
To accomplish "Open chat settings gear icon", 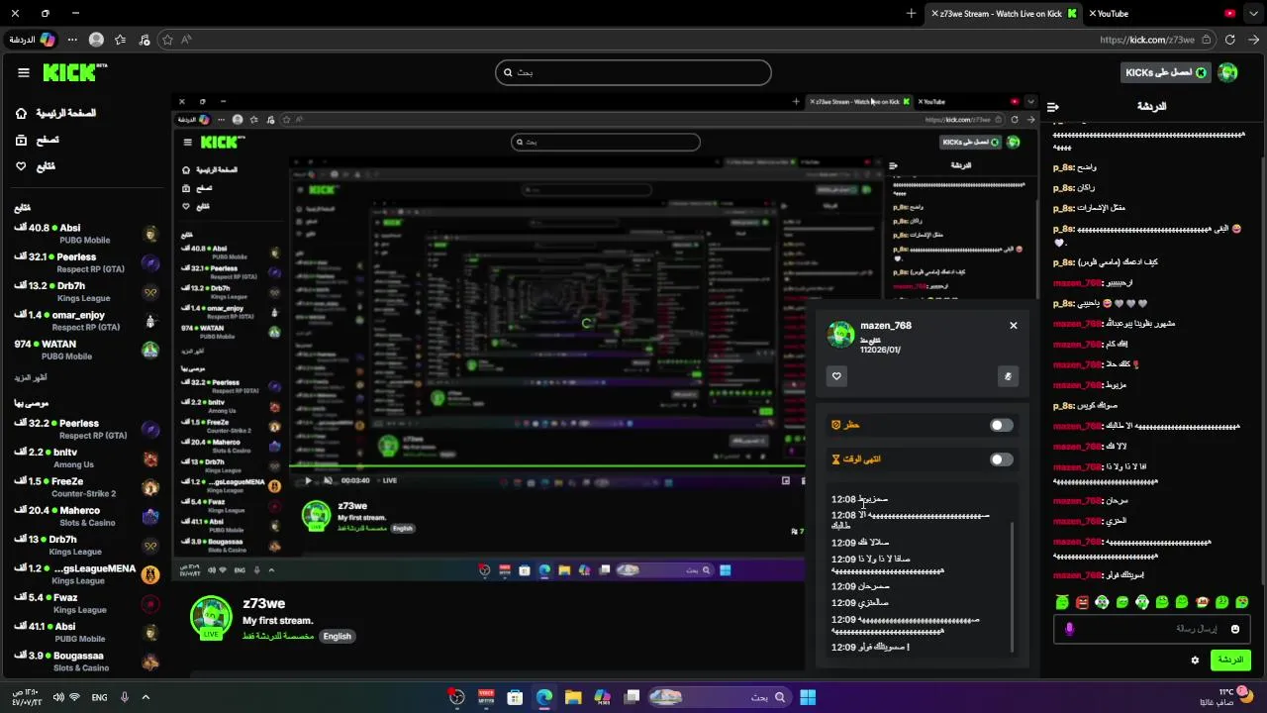I will click(x=1195, y=661).
